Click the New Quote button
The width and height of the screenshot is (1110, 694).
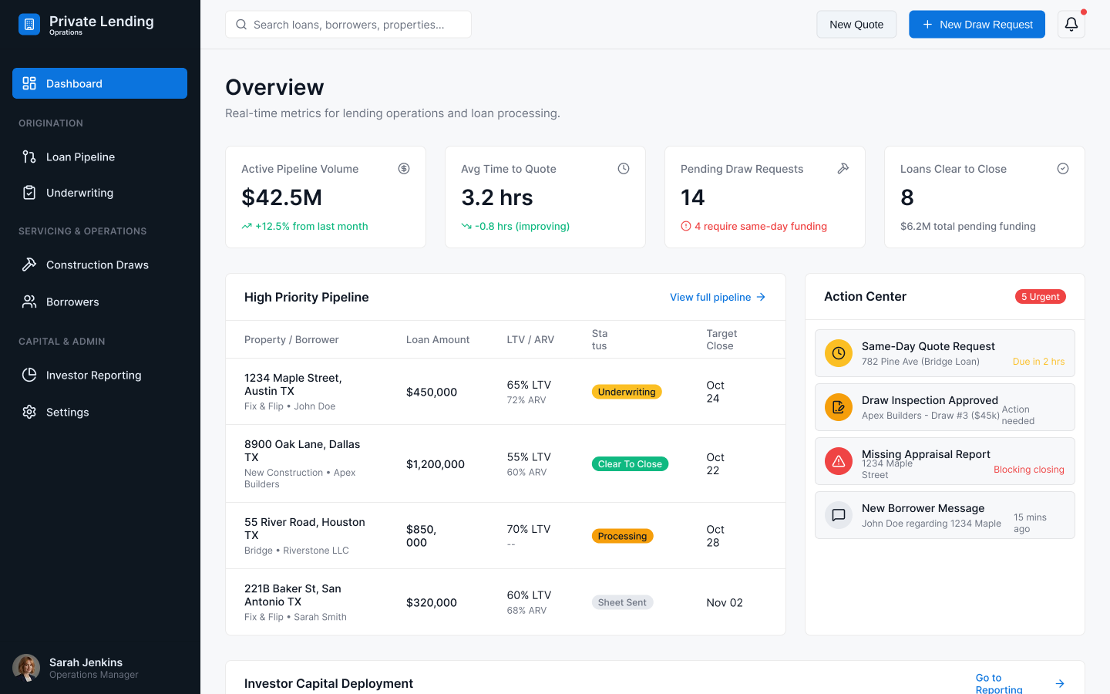click(x=856, y=25)
